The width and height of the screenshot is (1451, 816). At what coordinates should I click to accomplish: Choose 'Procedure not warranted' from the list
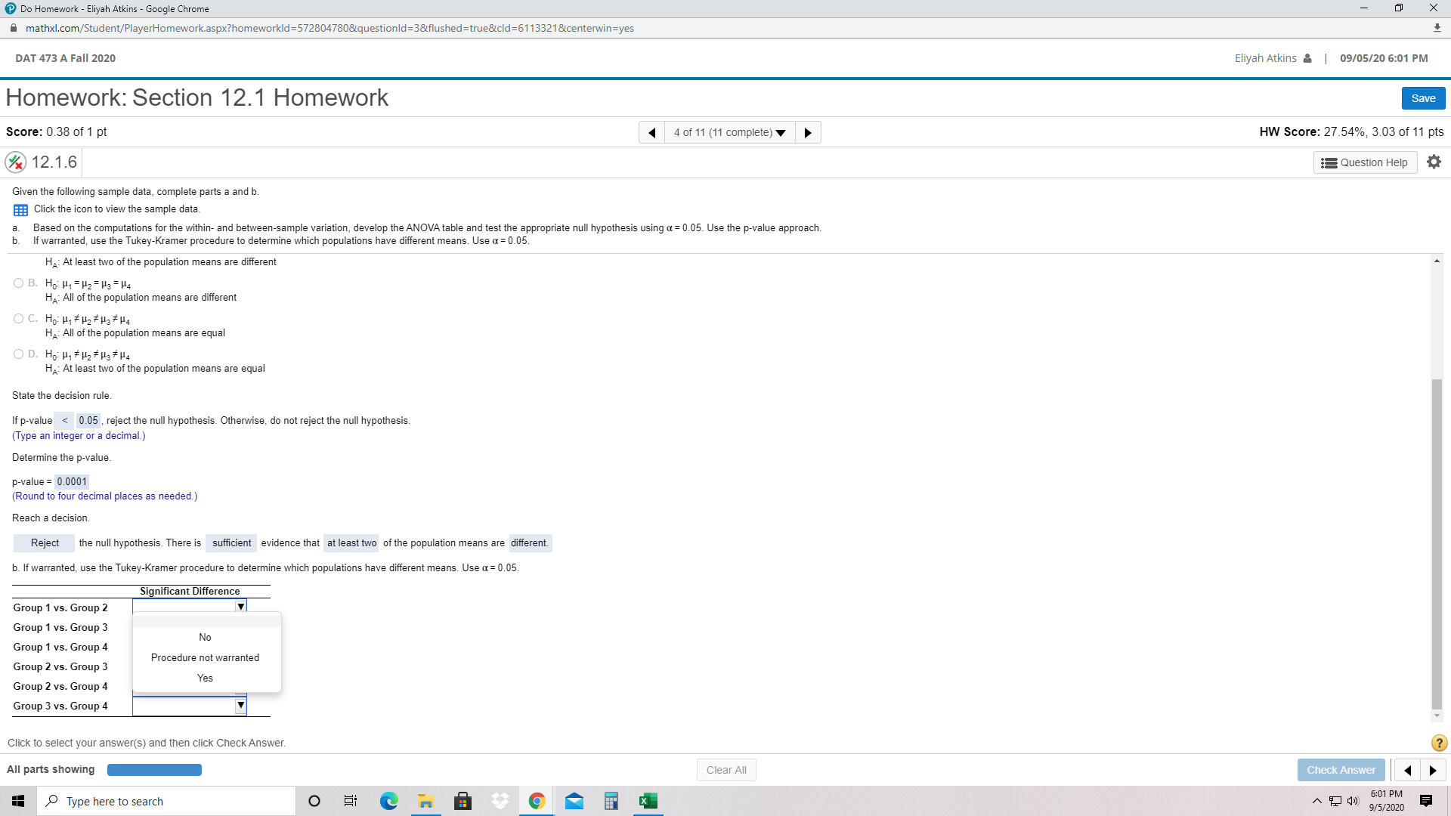coord(205,658)
